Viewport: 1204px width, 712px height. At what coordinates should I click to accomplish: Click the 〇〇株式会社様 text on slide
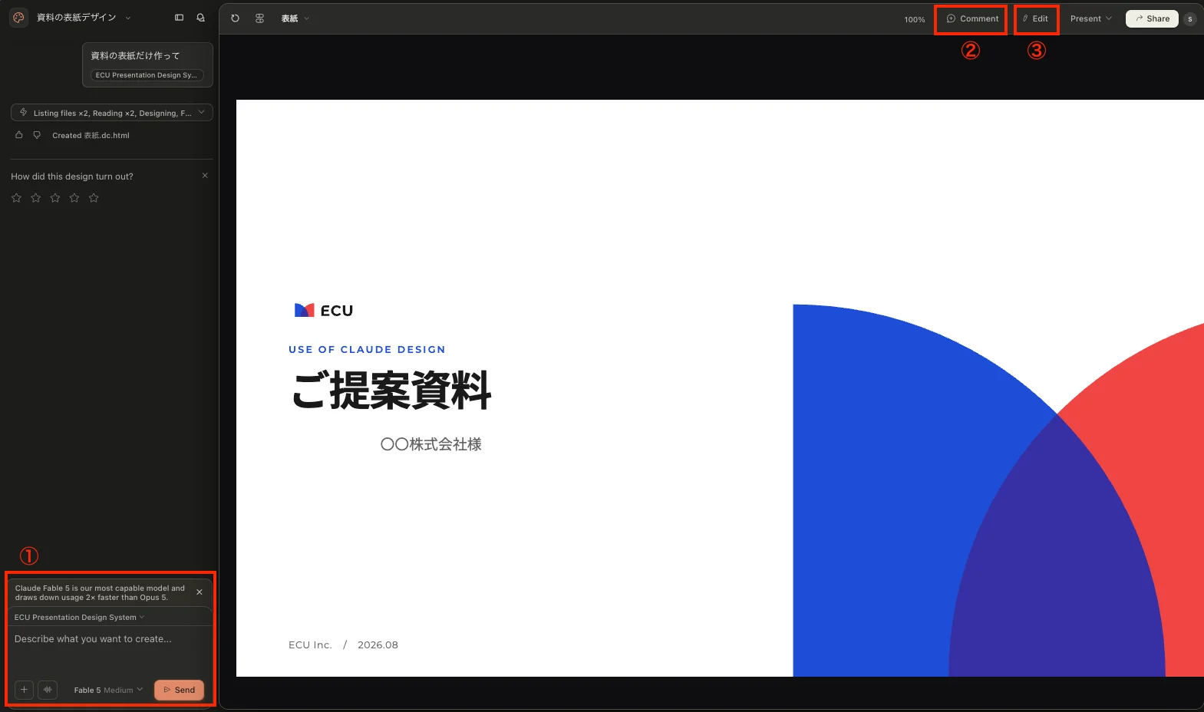pos(431,444)
